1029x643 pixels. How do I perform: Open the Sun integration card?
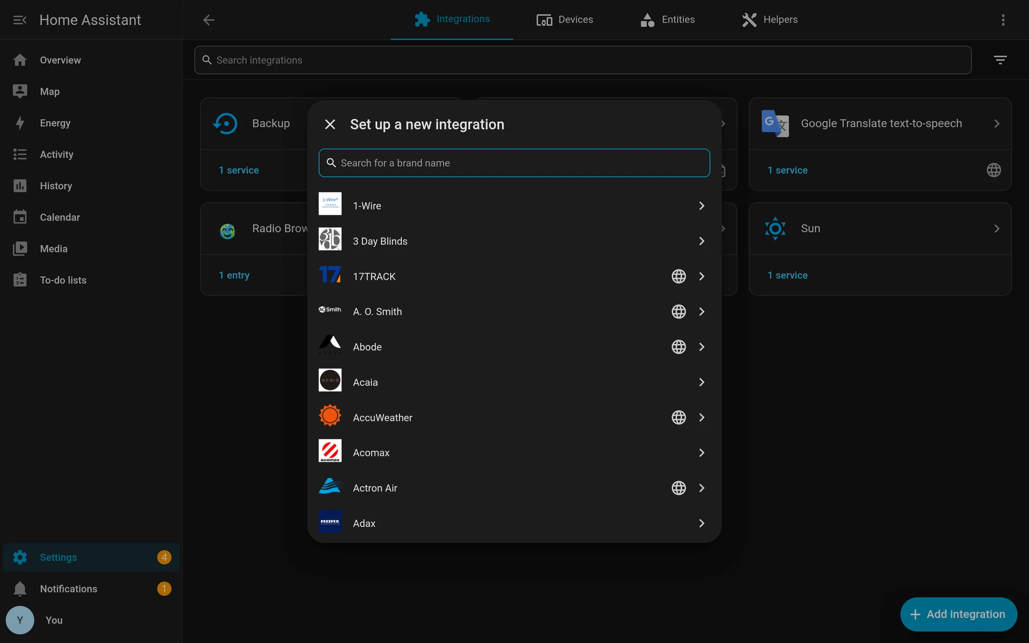(880, 229)
